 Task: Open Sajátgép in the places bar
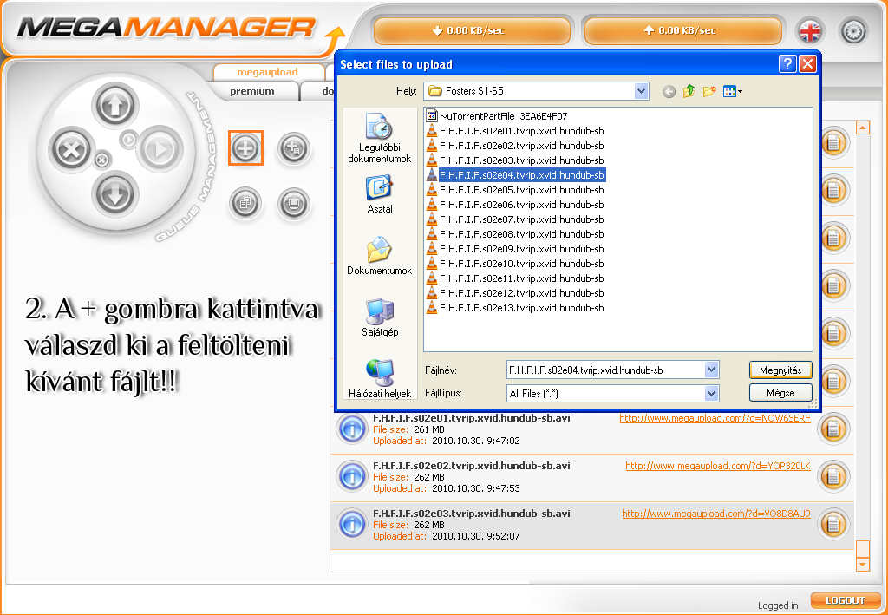[x=380, y=317]
